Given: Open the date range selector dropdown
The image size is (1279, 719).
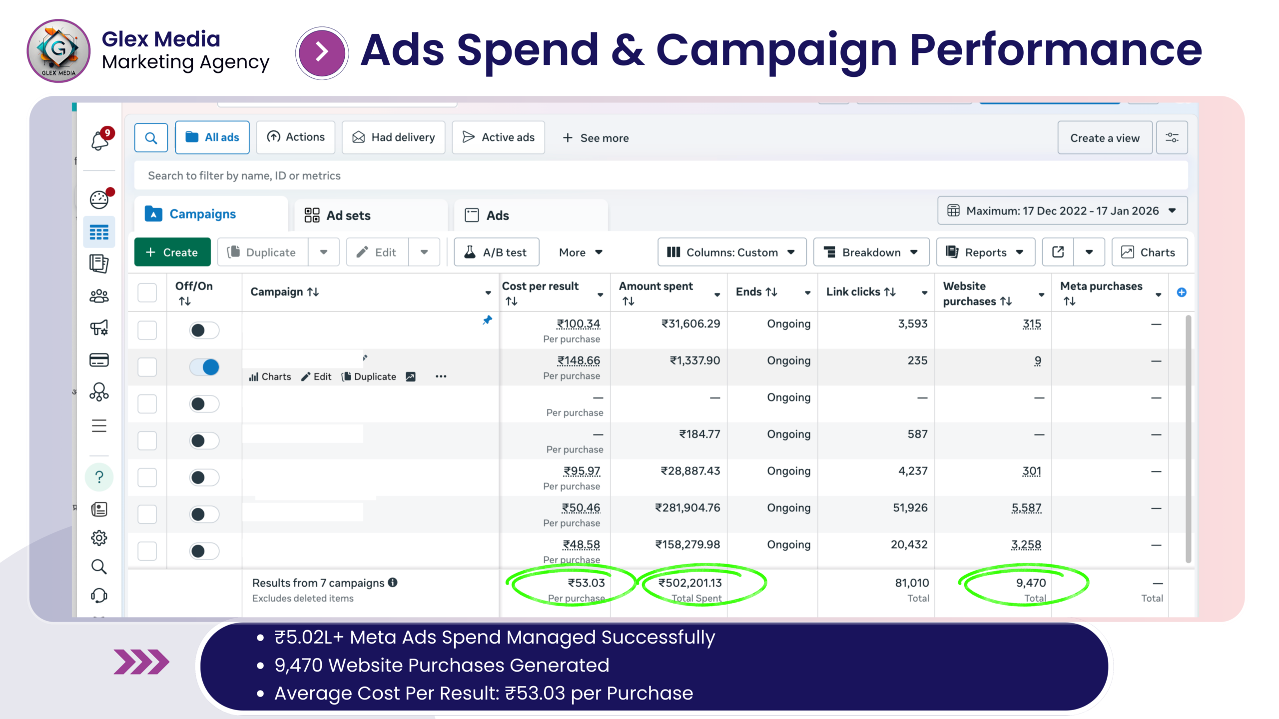Looking at the screenshot, I should pyautogui.click(x=1062, y=211).
